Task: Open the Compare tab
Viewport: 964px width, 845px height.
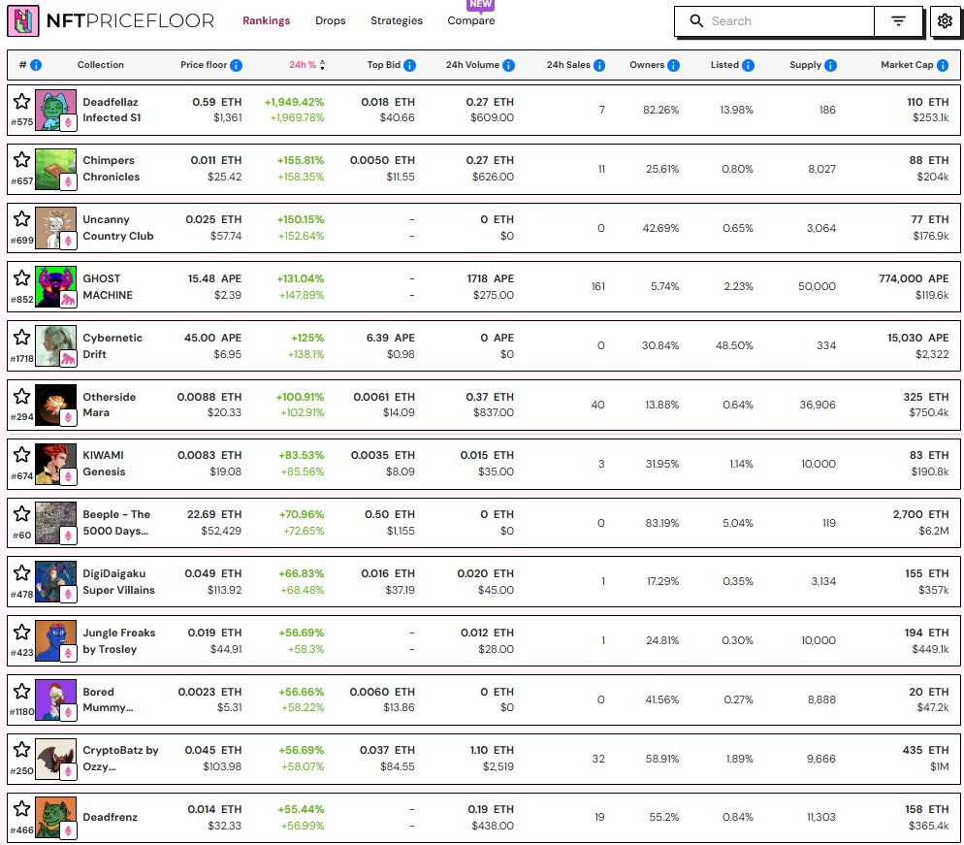Action: pos(471,21)
